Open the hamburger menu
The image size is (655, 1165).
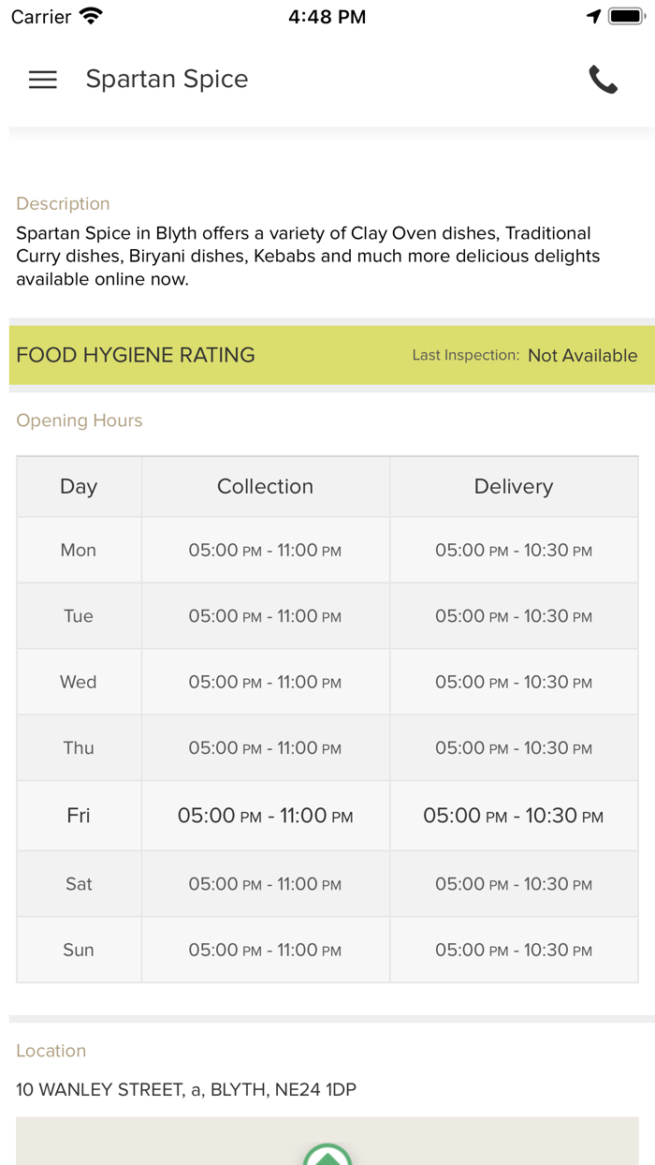click(x=43, y=80)
